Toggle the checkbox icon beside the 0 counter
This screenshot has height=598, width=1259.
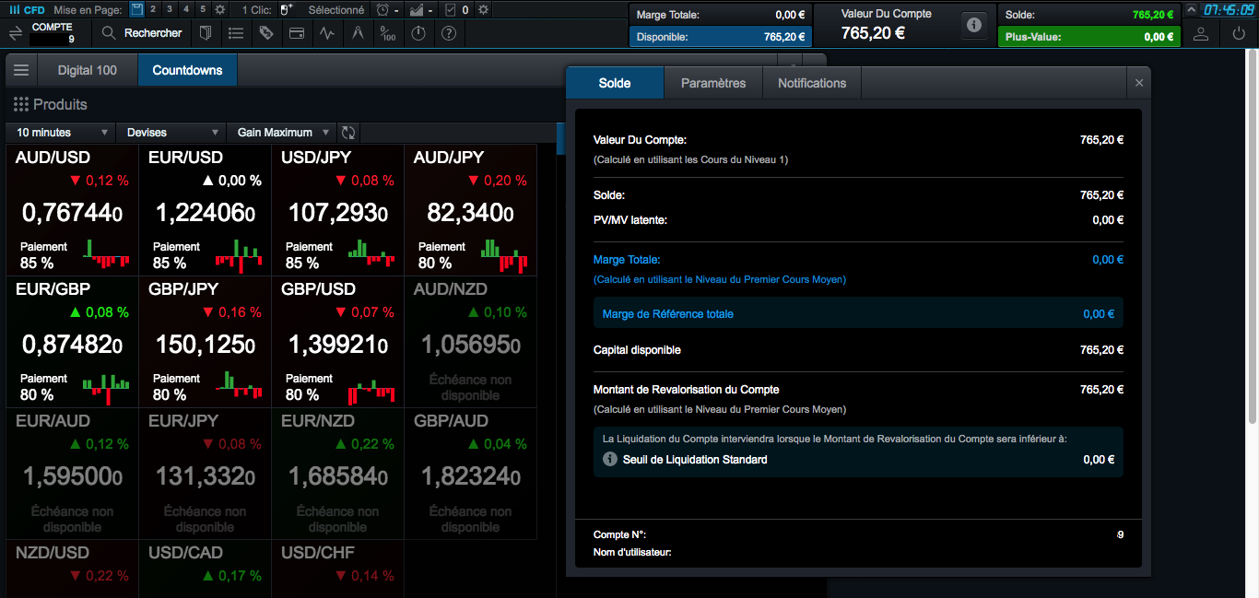click(450, 9)
